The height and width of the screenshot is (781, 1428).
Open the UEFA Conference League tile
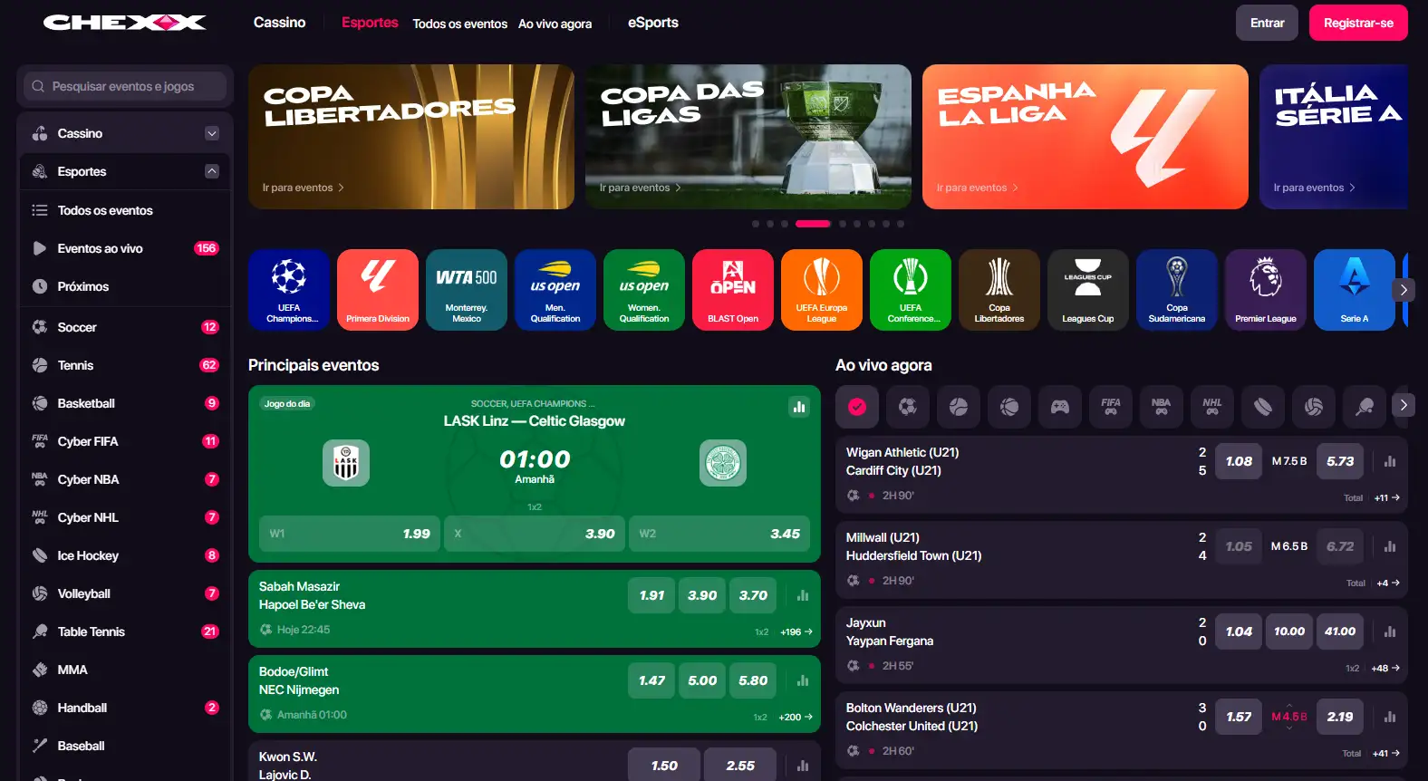coord(910,290)
